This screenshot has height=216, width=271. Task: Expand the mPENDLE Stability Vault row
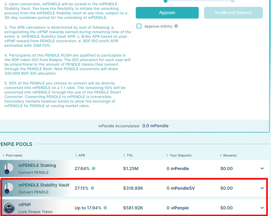(262, 188)
